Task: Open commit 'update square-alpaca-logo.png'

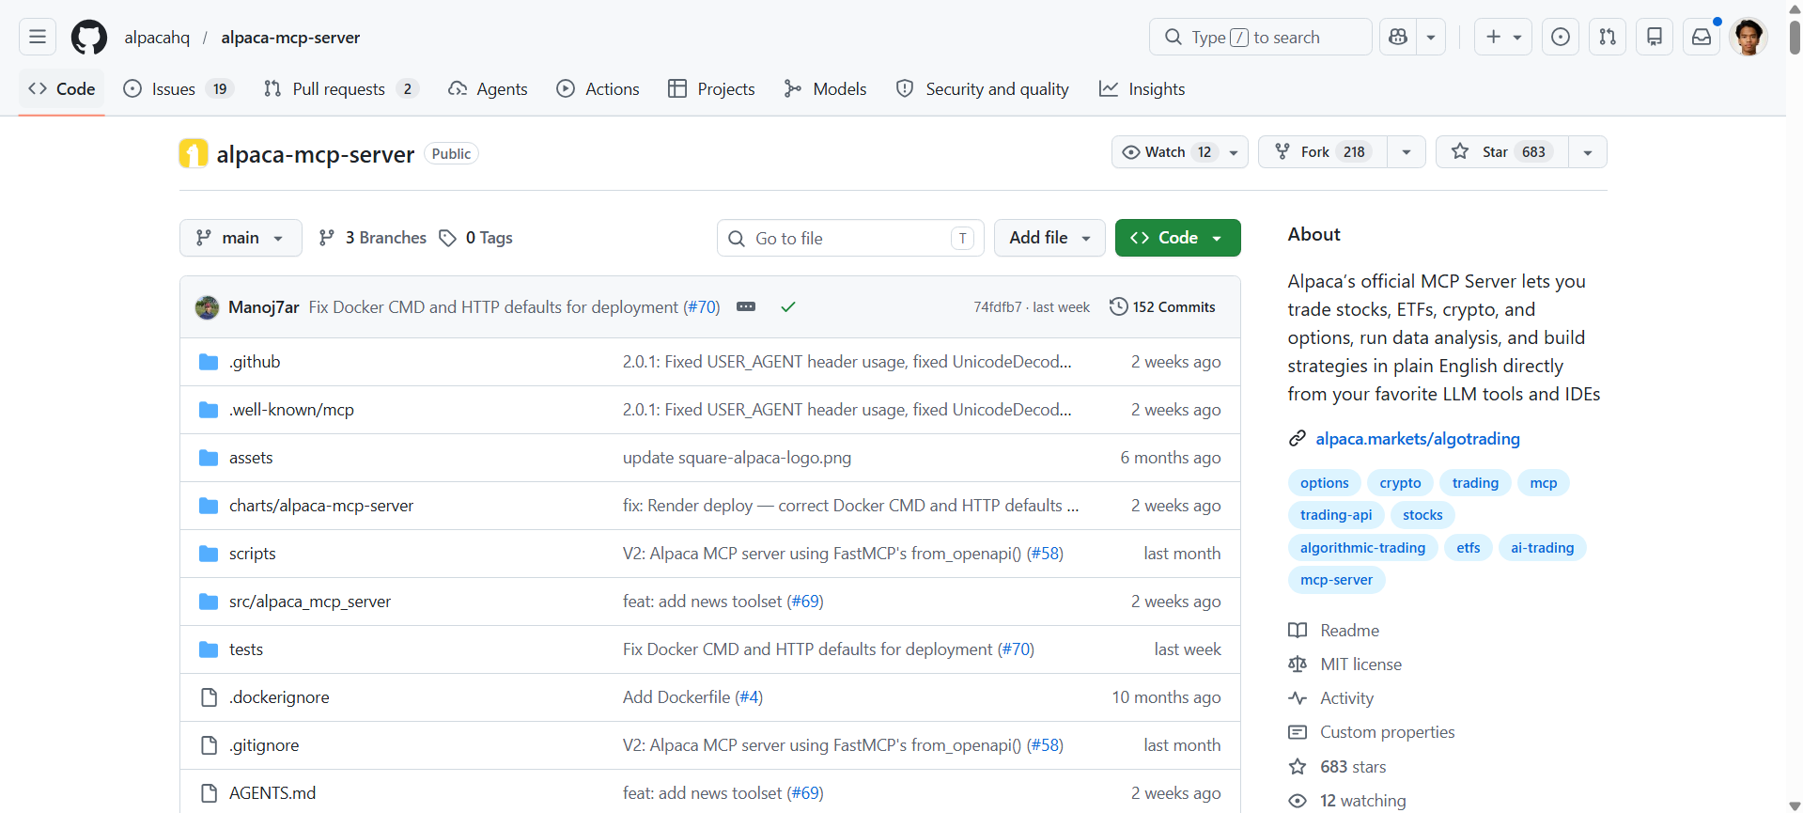Action: click(x=737, y=458)
